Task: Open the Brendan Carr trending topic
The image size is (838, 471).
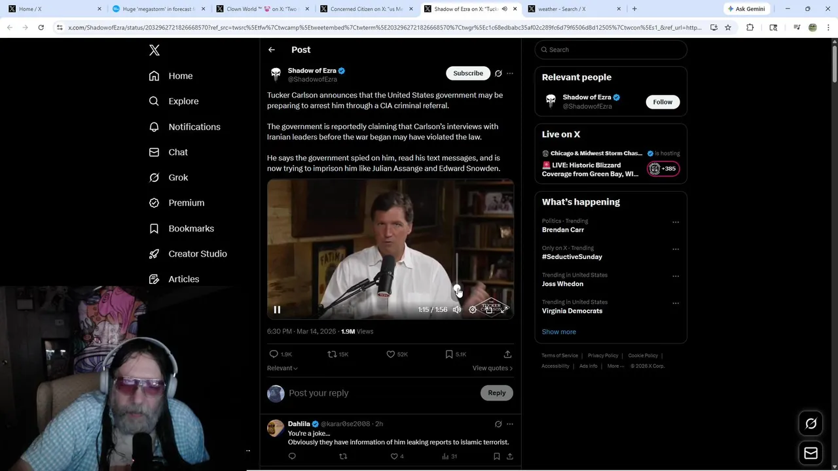Action: [x=563, y=230]
